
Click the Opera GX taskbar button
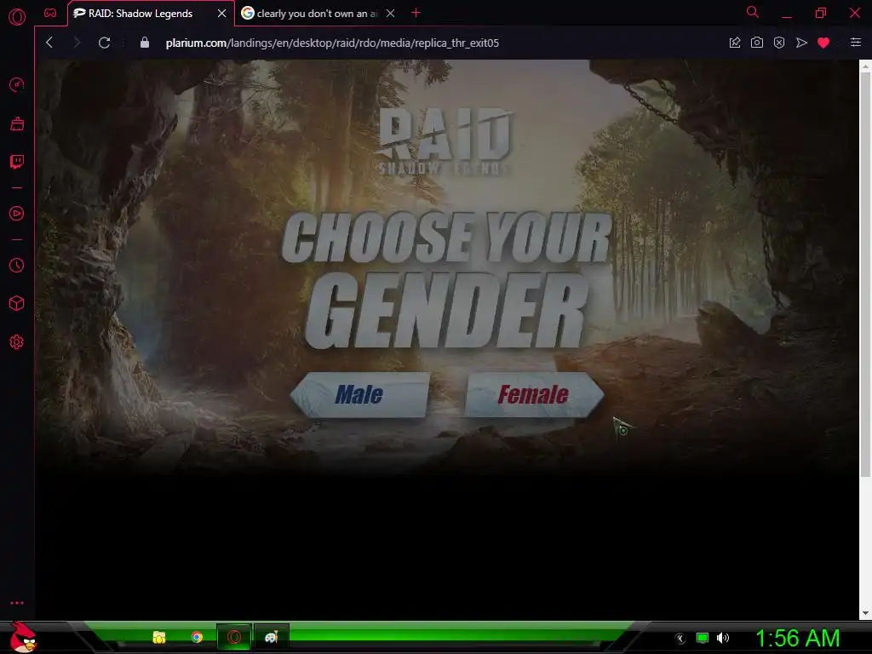point(234,637)
